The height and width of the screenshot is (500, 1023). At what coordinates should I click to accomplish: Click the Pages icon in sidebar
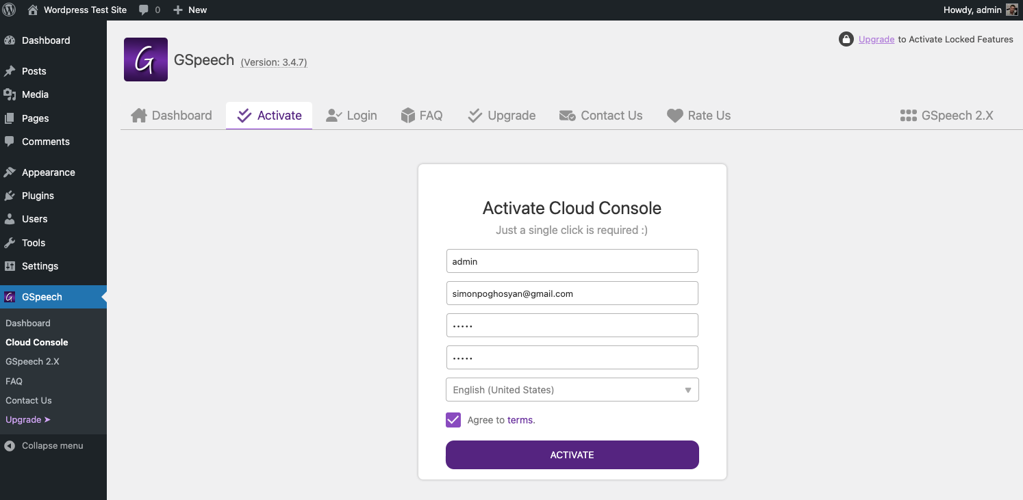coord(10,118)
